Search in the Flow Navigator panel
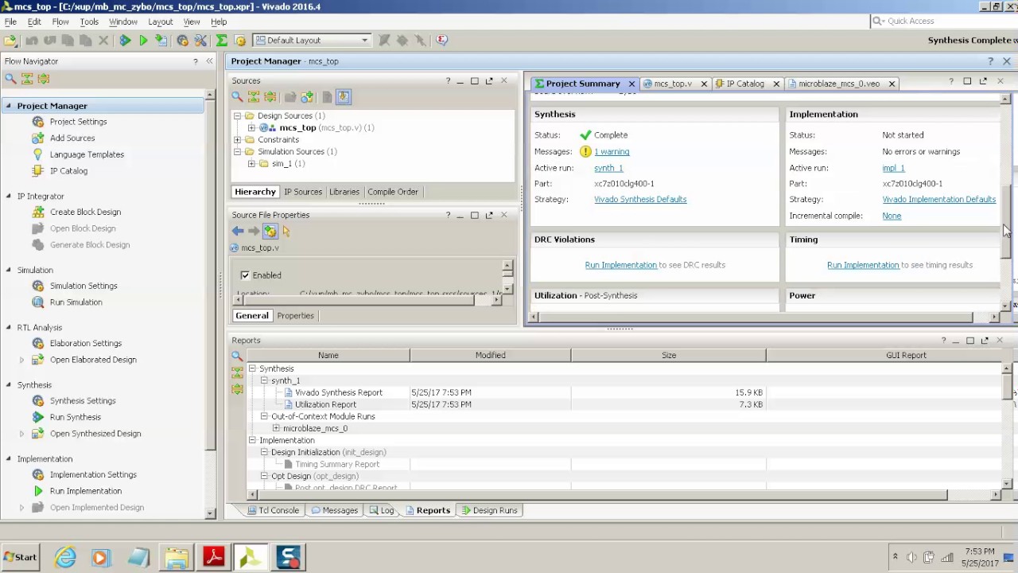1018x573 pixels. 10,79
